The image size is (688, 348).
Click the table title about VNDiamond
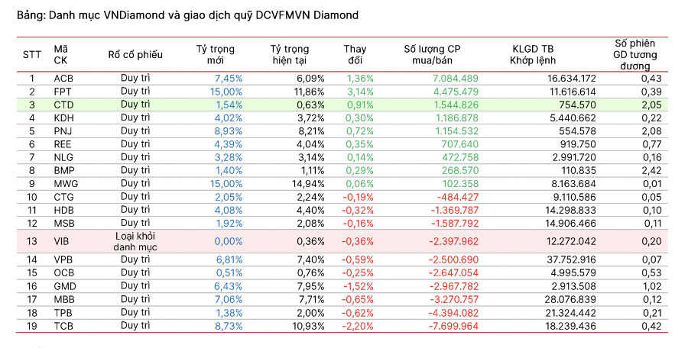point(187,15)
